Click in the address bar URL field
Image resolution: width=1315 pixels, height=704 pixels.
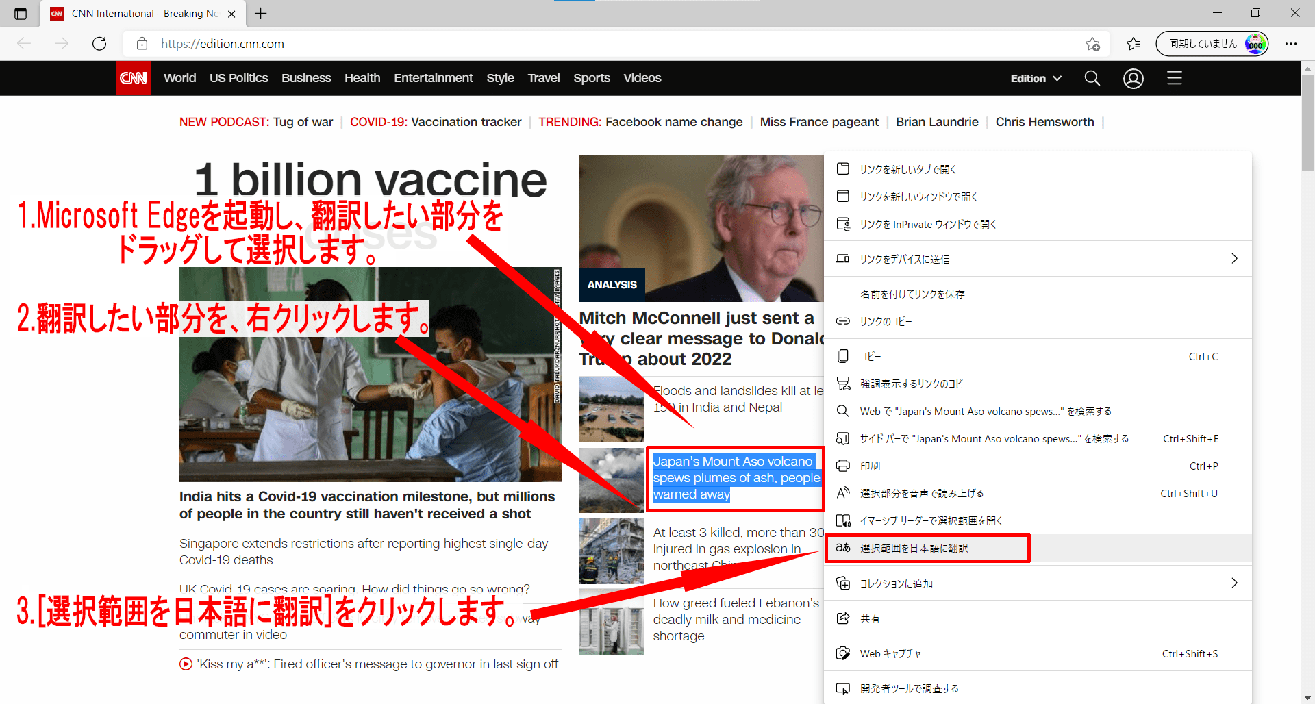pyautogui.click(x=548, y=44)
